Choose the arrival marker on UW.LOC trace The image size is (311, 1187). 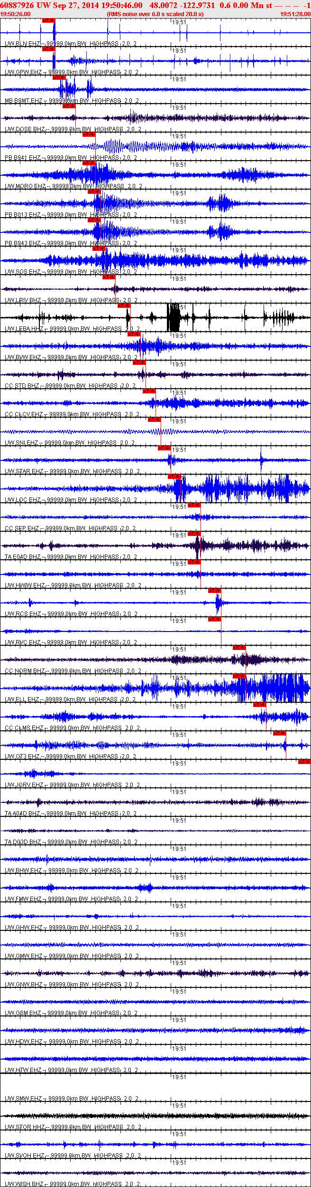point(174,477)
